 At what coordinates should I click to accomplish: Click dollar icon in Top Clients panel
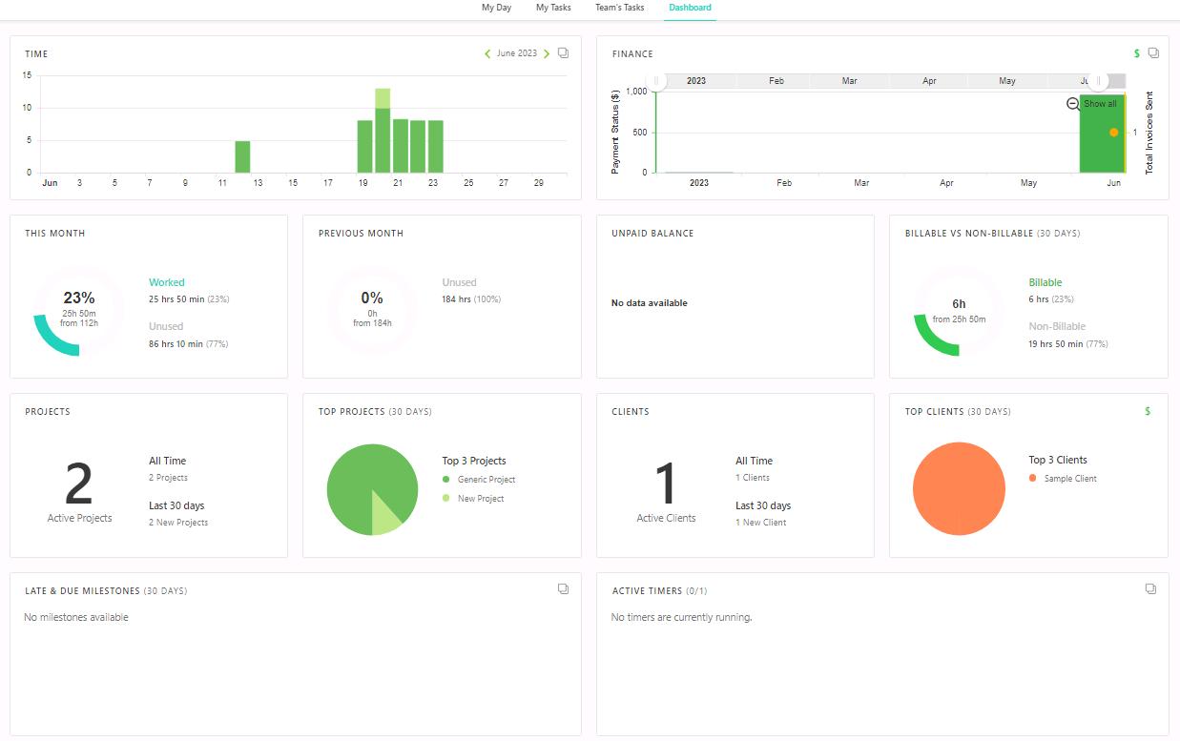[1148, 411]
